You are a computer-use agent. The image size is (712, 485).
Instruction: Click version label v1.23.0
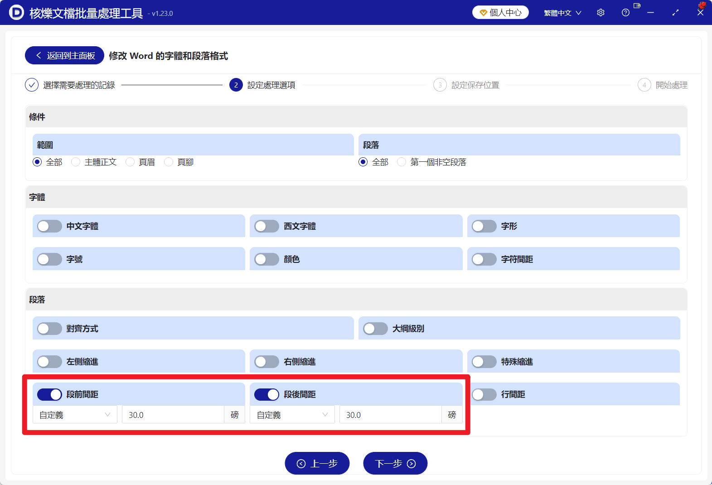point(162,14)
